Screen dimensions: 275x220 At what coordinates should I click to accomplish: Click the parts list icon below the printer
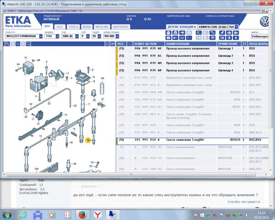(168, 38)
